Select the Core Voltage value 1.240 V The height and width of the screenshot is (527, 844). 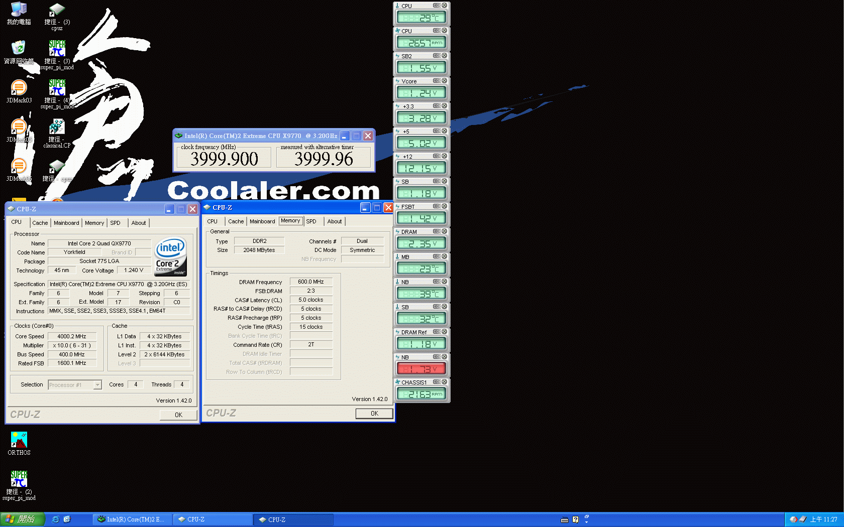134,271
